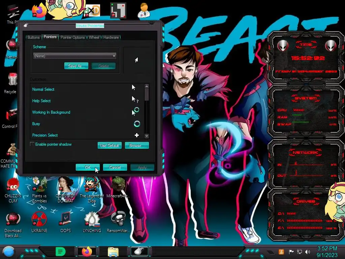345x259 pixels.
Task: Open the UKRAINE radiation icon
Action: pos(39,223)
